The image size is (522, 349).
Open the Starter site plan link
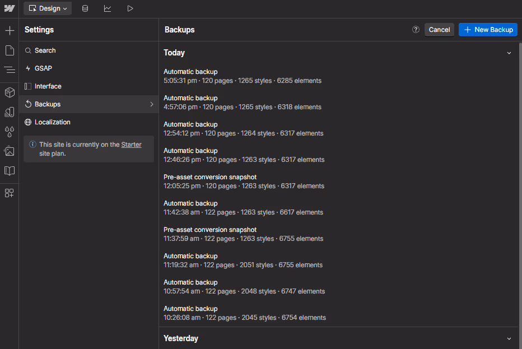[131, 144]
